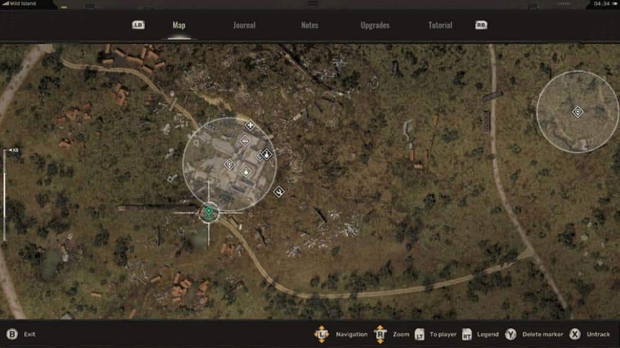Select small hollow square marker inside circle
620x348 pixels.
pos(197,143)
